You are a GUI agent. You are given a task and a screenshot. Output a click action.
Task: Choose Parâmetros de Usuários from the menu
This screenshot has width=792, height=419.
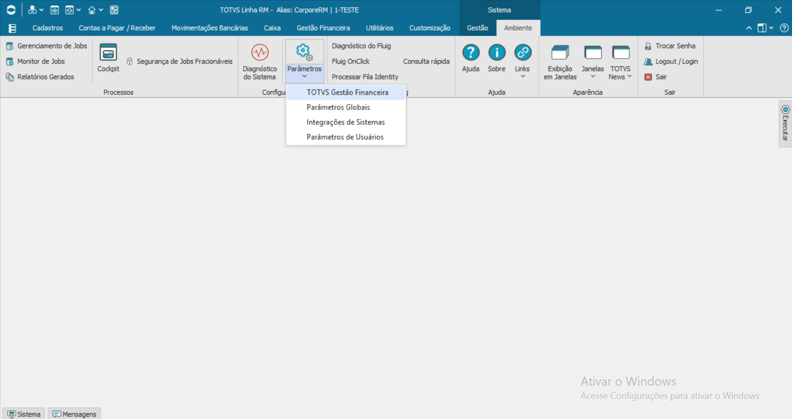tap(346, 137)
